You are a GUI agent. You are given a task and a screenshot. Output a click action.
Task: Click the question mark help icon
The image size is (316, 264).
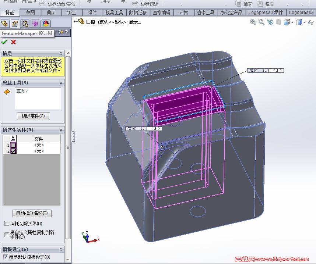(67, 32)
